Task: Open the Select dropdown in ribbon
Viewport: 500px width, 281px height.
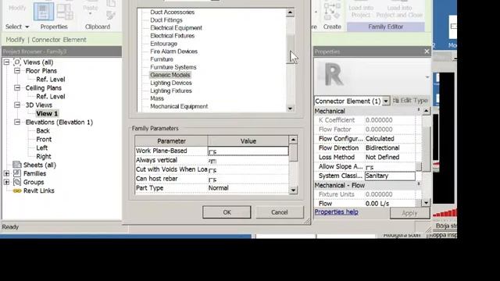Action: coord(17,27)
